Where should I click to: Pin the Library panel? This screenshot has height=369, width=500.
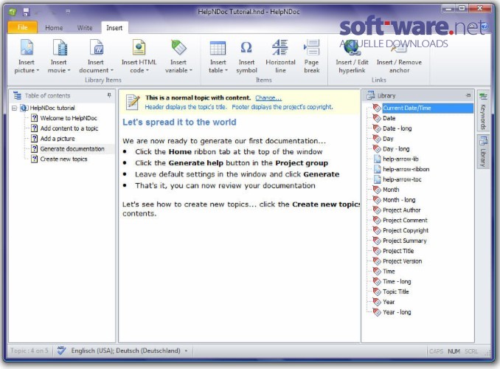468,95
